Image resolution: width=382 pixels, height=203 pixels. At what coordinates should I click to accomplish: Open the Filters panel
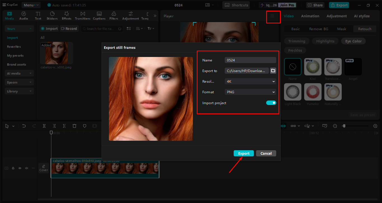[x=114, y=15]
